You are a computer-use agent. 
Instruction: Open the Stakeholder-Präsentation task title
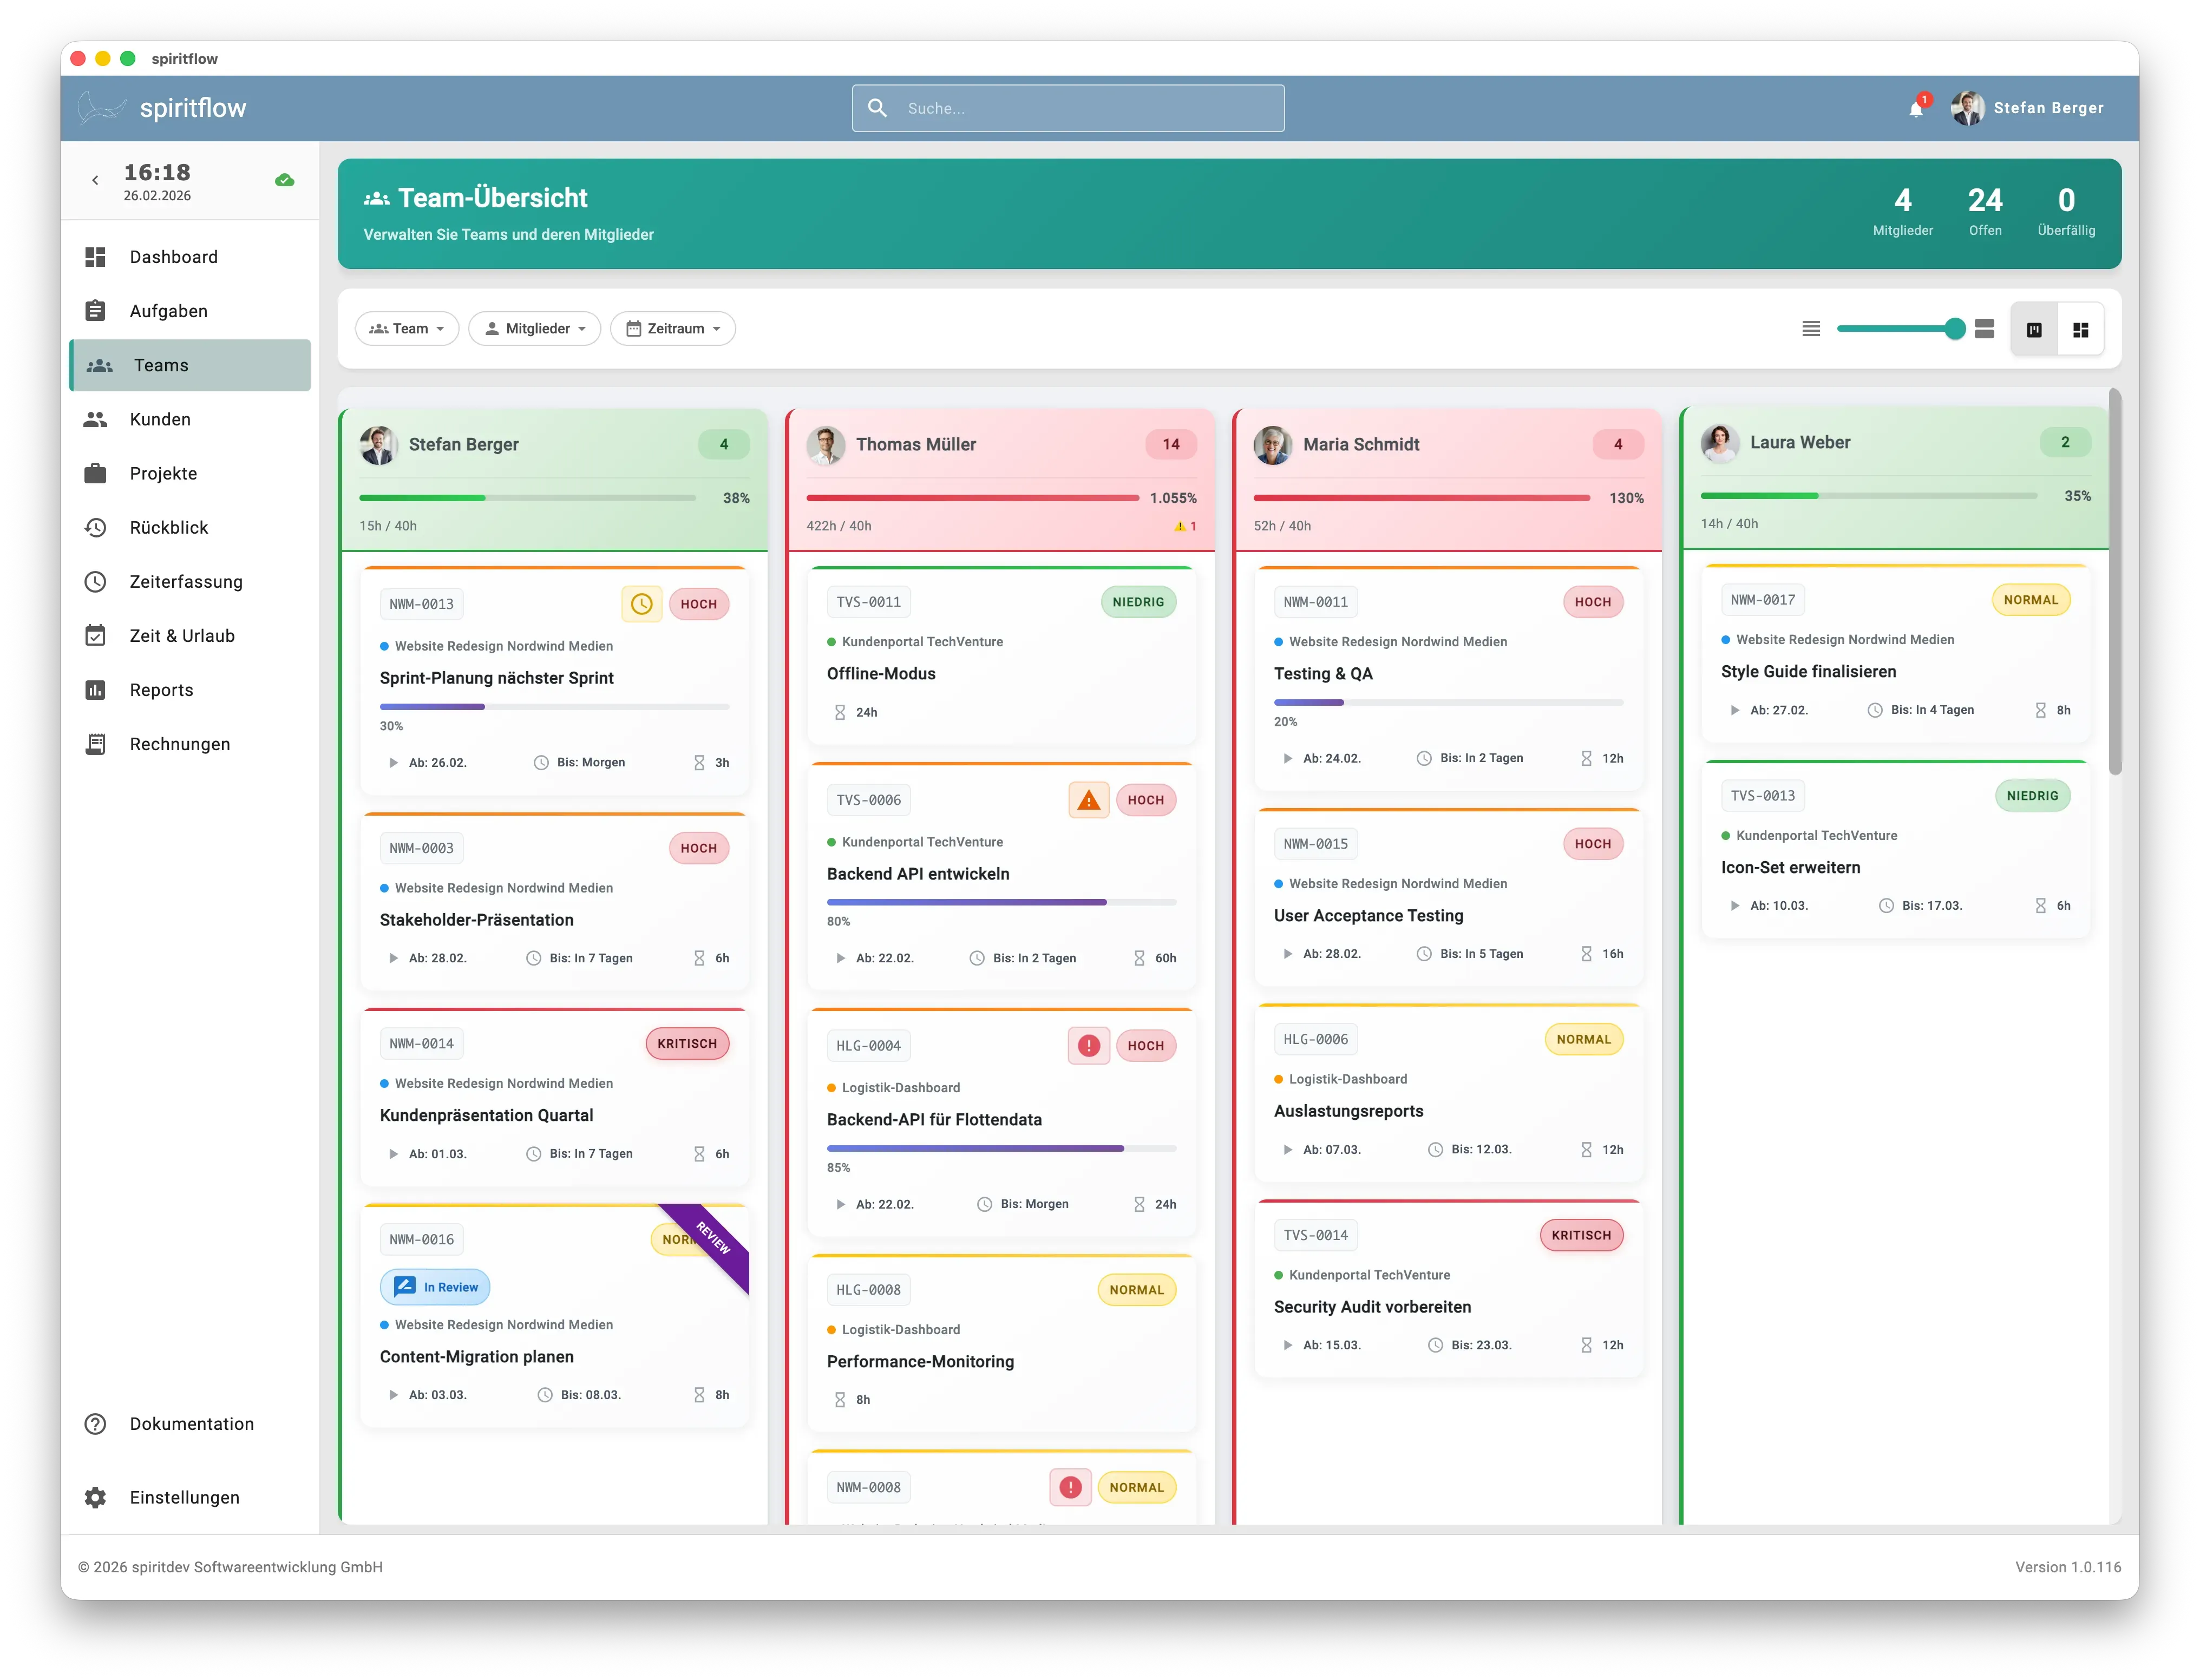point(477,920)
